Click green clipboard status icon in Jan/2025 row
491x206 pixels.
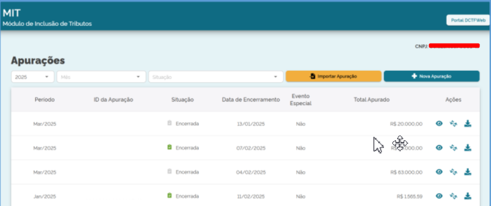(x=170, y=196)
